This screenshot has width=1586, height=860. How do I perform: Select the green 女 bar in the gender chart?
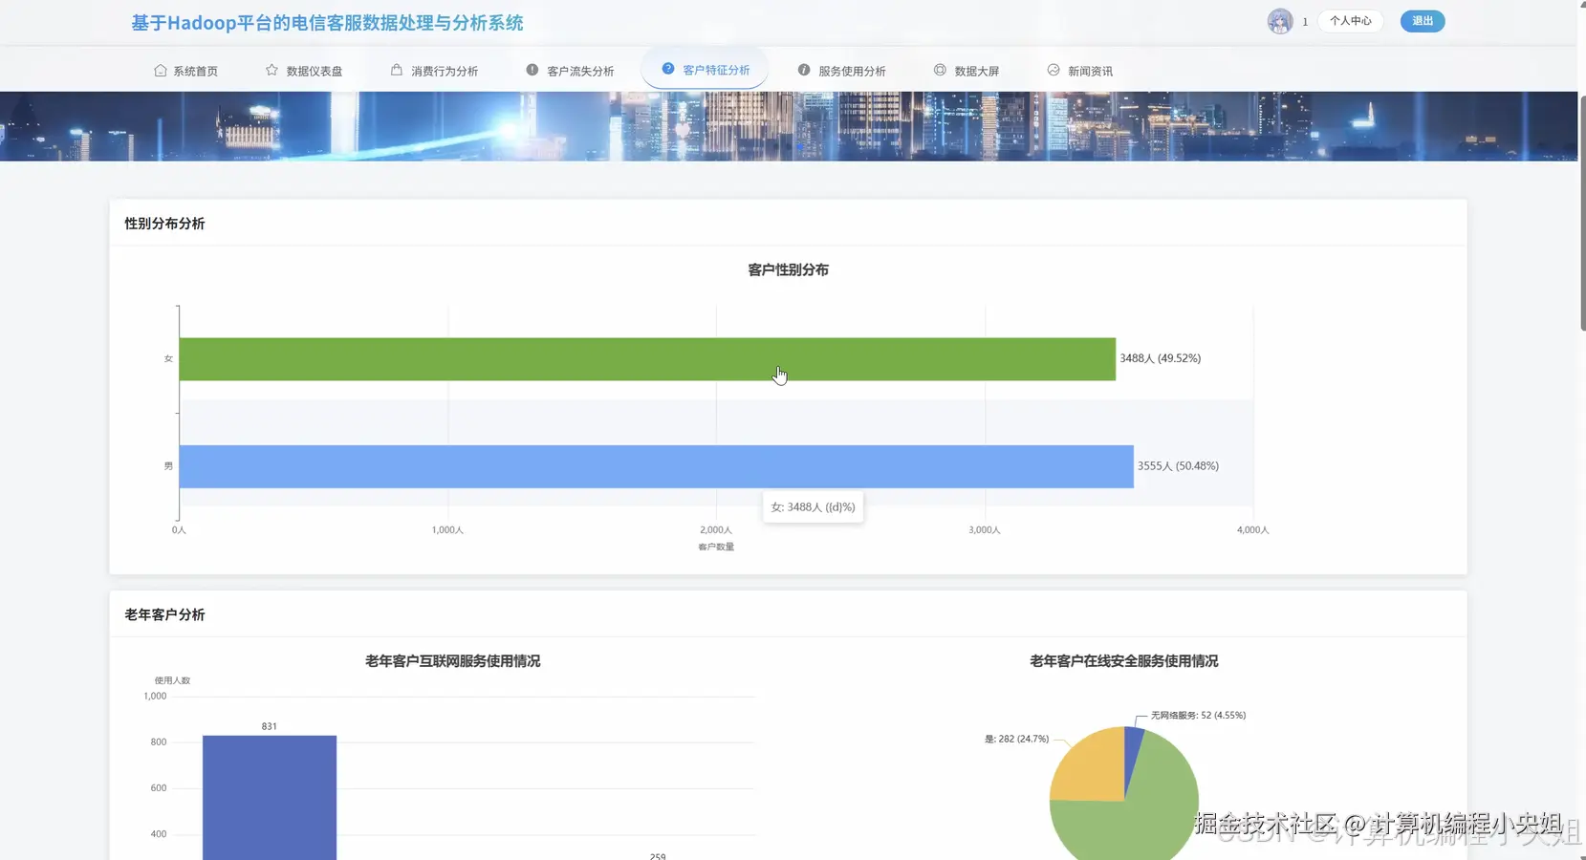[647, 359]
